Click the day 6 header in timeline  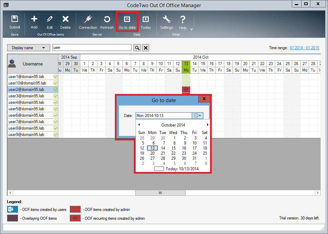(127, 64)
